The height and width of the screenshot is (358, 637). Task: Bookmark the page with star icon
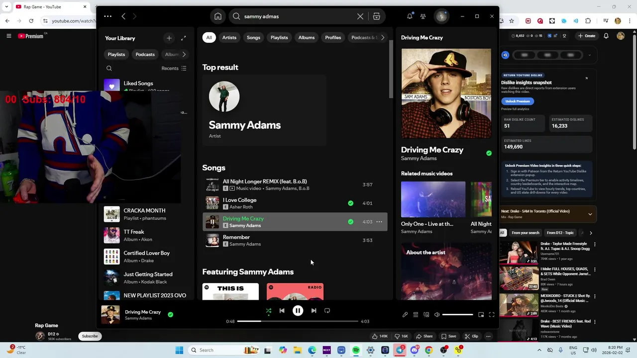coord(512,21)
